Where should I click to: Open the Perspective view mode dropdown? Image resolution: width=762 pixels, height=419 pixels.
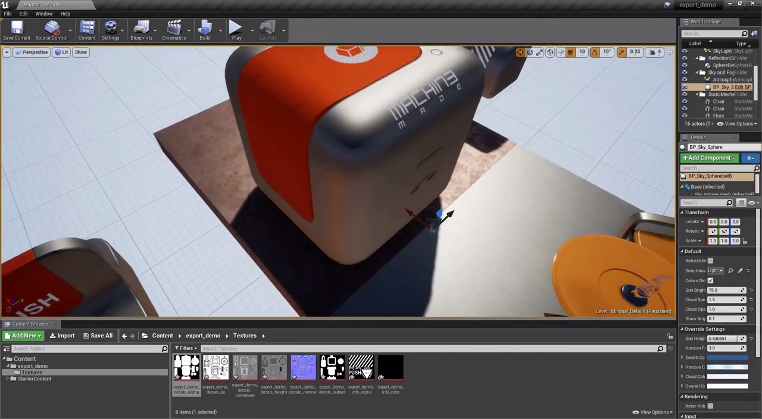coord(32,52)
